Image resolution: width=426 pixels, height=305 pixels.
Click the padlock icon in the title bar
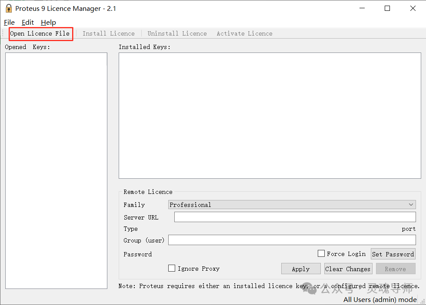[x=8, y=8]
